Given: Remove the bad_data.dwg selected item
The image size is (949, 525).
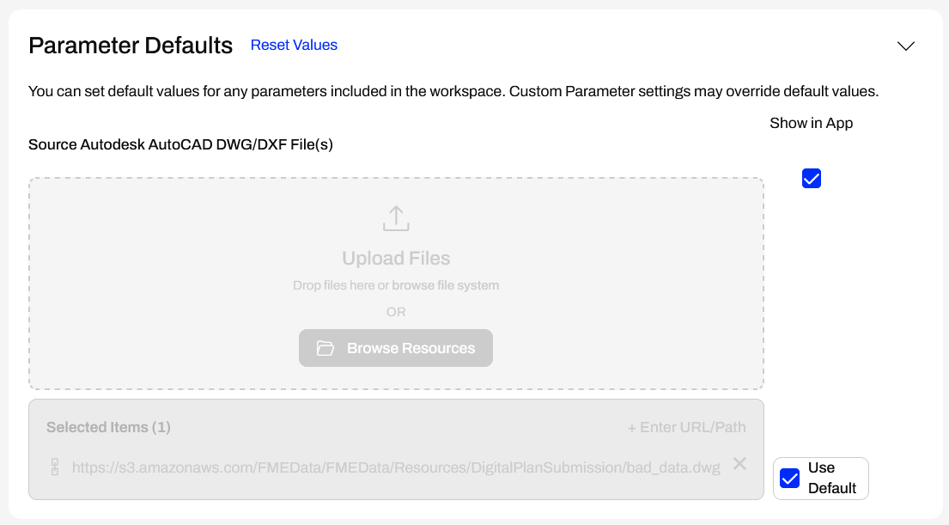Looking at the screenshot, I should [739, 464].
